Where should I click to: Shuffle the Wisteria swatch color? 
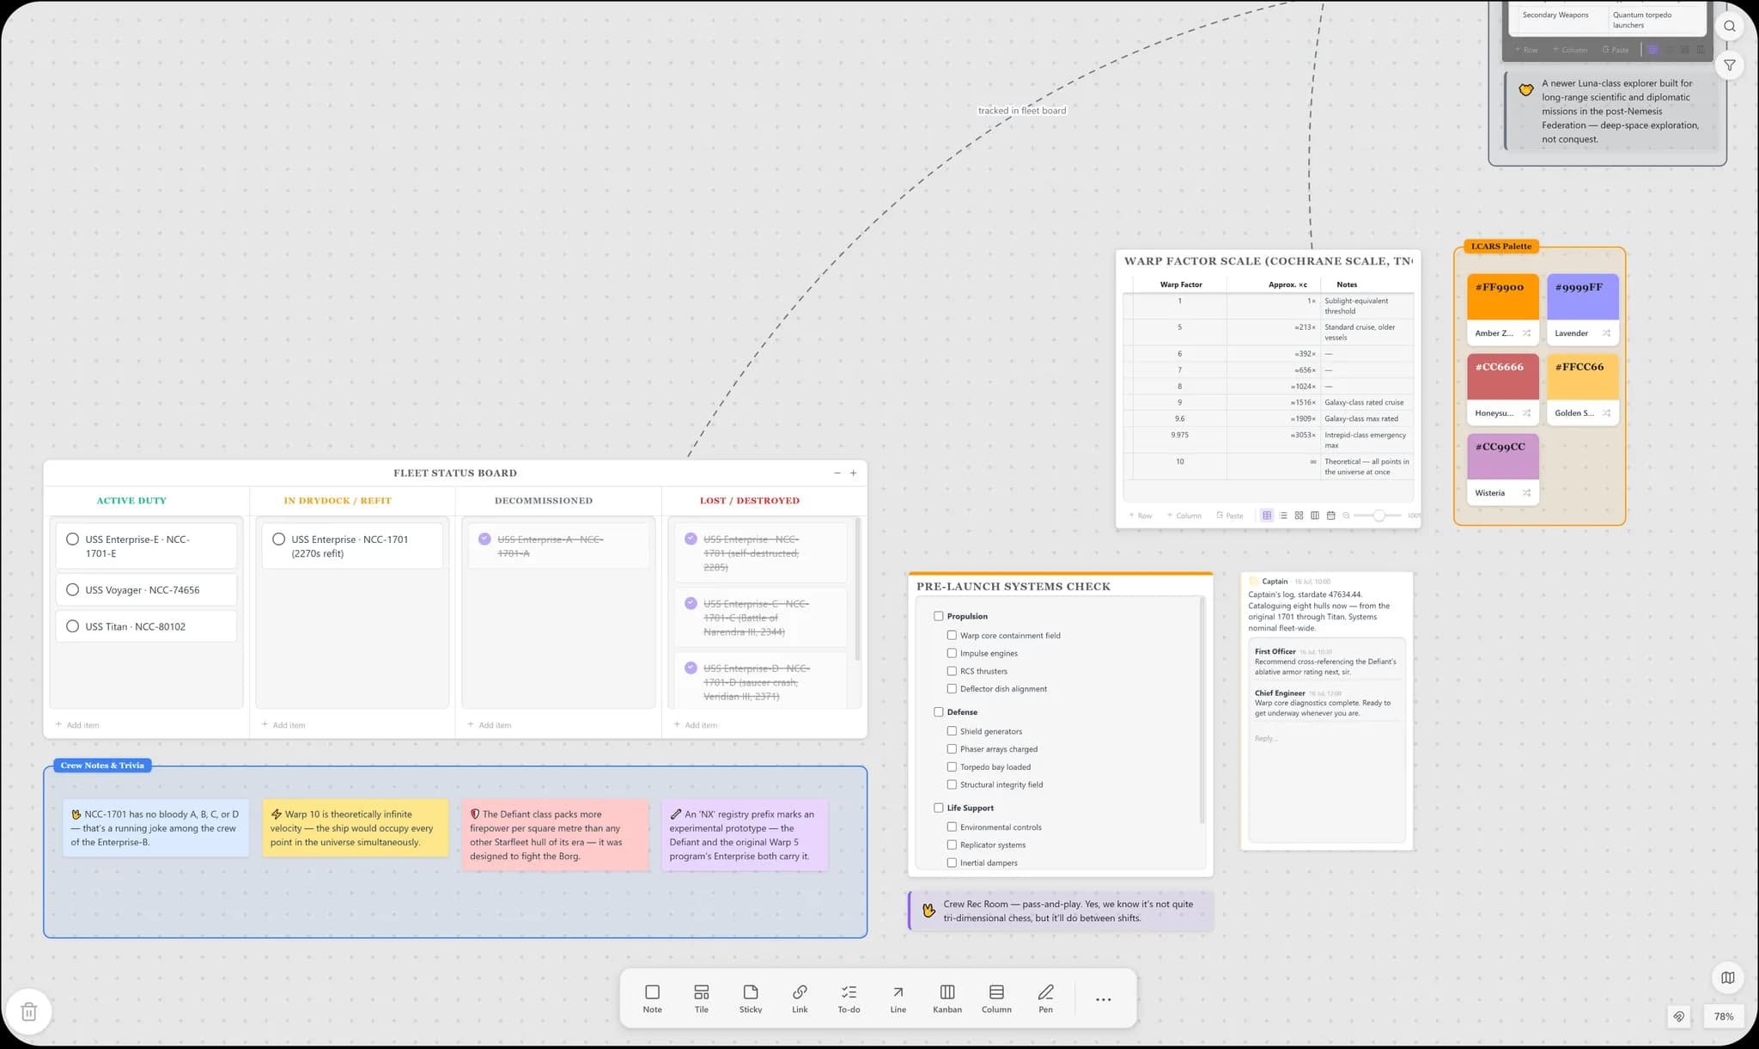[1526, 493]
